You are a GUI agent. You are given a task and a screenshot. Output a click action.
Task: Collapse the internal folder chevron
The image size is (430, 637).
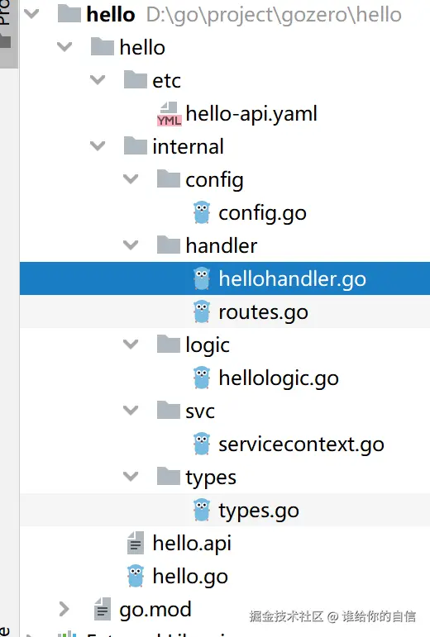tap(98, 146)
